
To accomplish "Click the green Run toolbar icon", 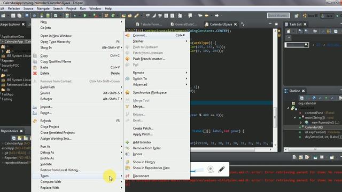I will click(x=85, y=15).
